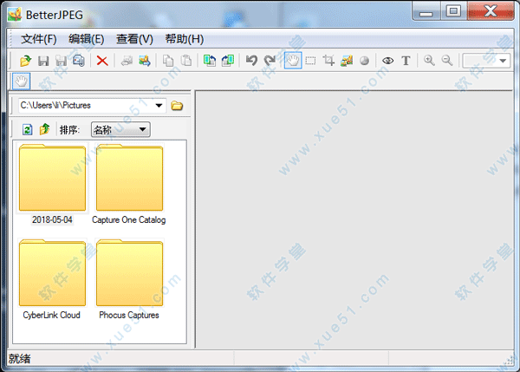The height and width of the screenshot is (372, 520).
Task: Expand the folder path dropdown arrow
Action: click(x=159, y=106)
